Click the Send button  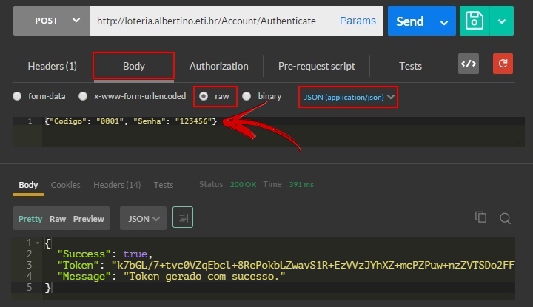point(410,21)
